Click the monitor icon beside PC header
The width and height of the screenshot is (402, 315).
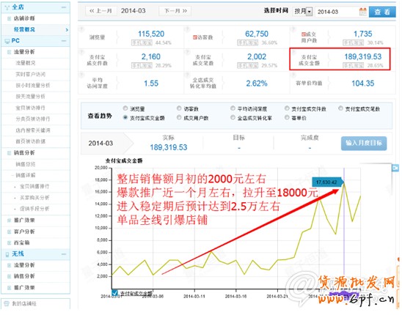tap(7, 41)
